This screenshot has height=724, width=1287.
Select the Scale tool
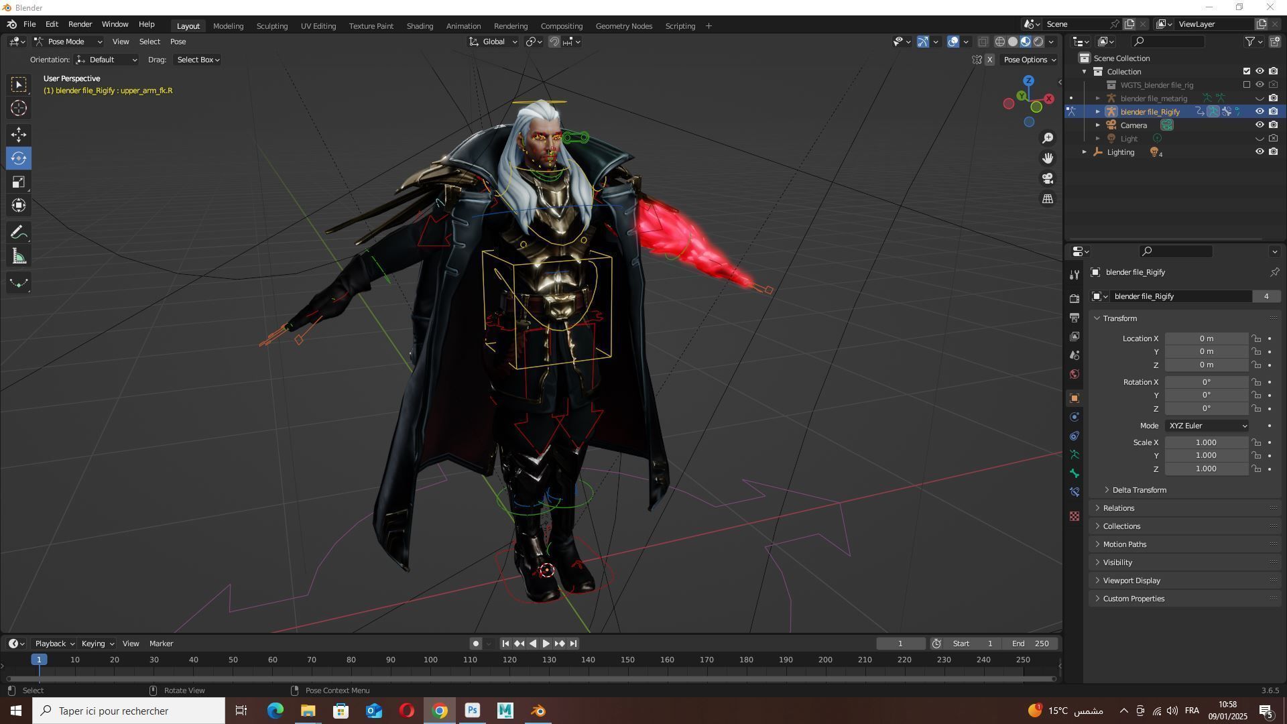tap(19, 182)
